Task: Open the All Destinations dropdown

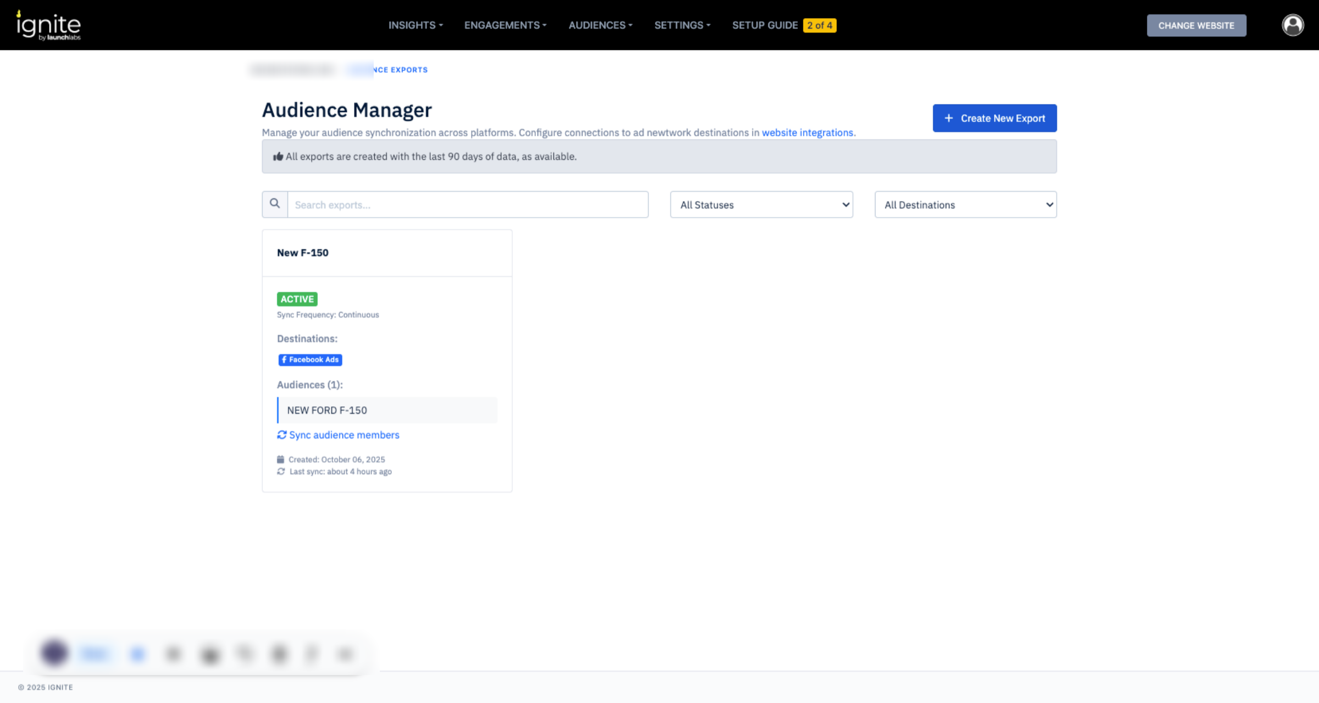Action: [x=966, y=205]
